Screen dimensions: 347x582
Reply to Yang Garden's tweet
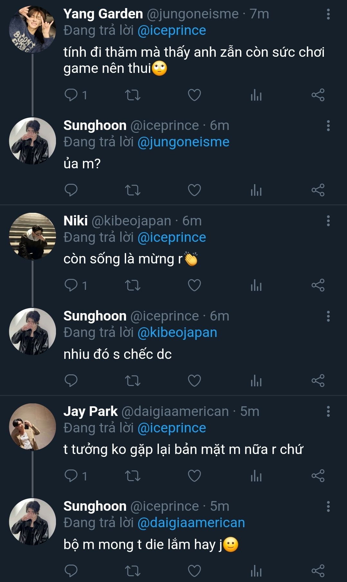71,95
